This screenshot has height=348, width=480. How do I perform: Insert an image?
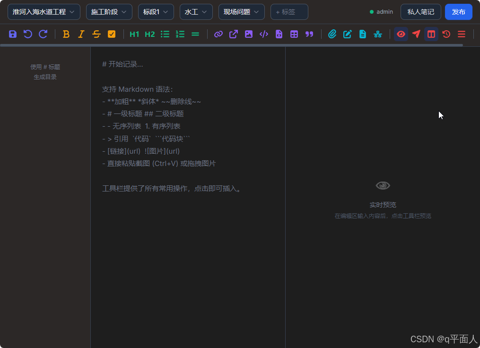(249, 34)
